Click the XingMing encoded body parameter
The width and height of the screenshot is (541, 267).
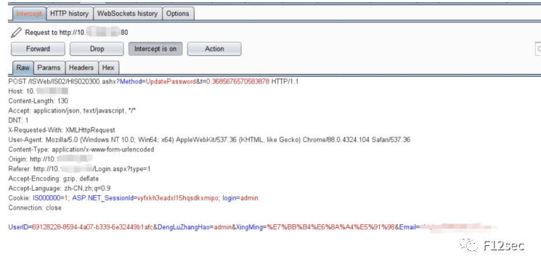click(315, 228)
